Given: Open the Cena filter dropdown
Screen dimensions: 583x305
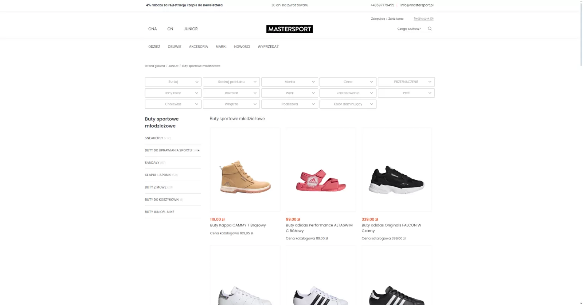Looking at the screenshot, I should [x=348, y=82].
